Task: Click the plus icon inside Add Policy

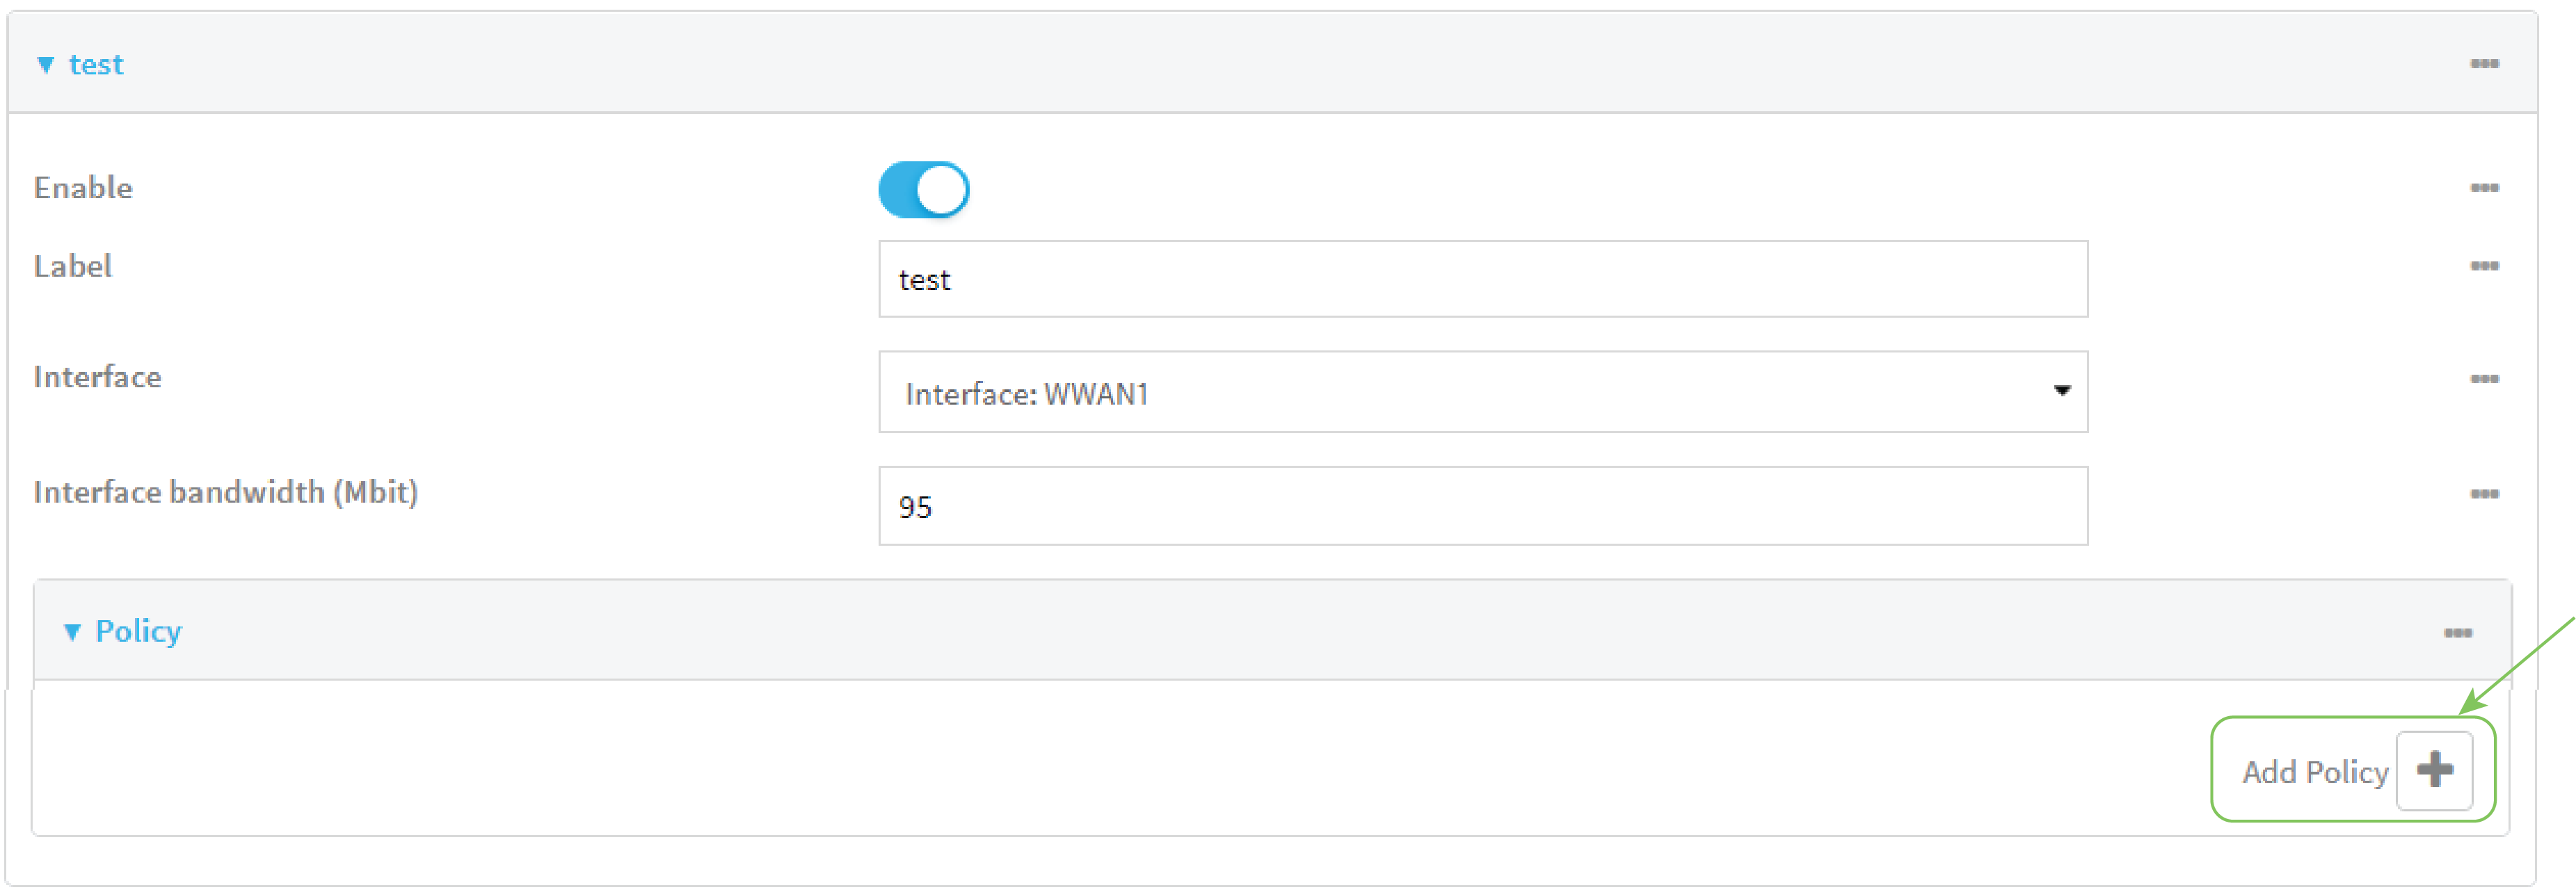Action: pyautogui.click(x=2435, y=770)
